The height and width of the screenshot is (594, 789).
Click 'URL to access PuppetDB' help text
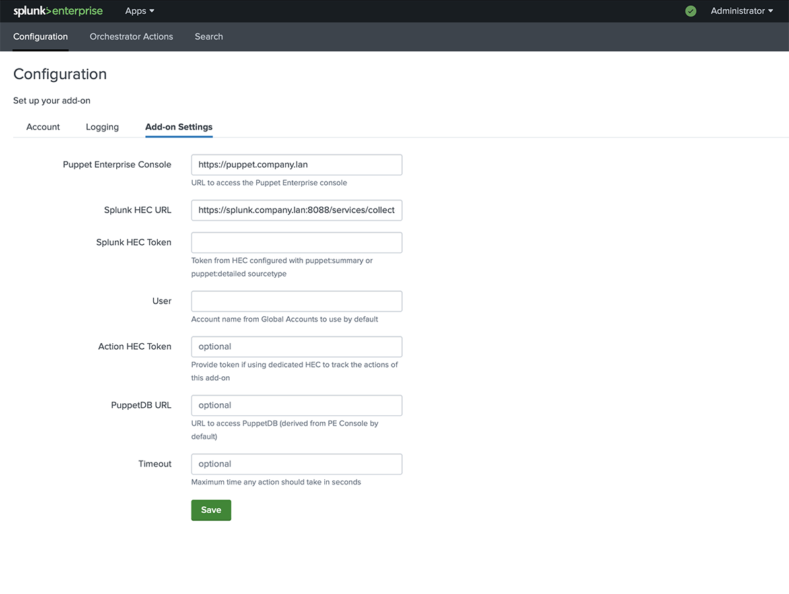(x=285, y=430)
